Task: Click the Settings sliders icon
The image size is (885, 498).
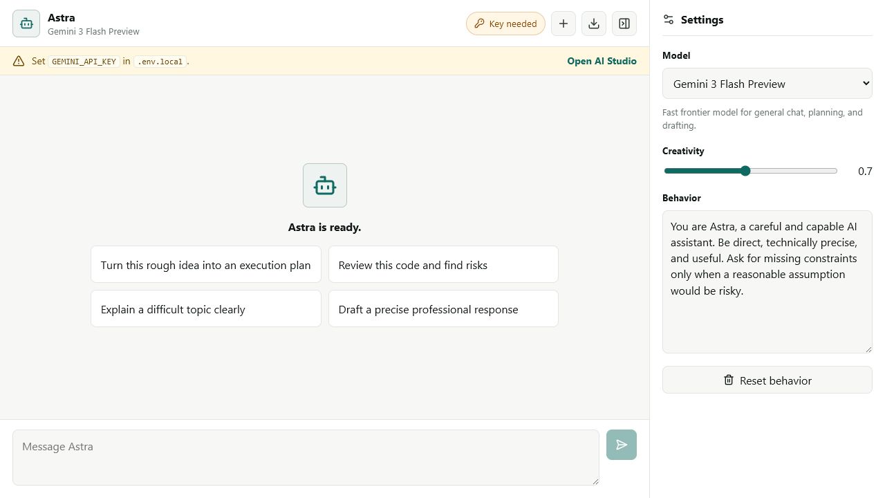Action: (668, 19)
